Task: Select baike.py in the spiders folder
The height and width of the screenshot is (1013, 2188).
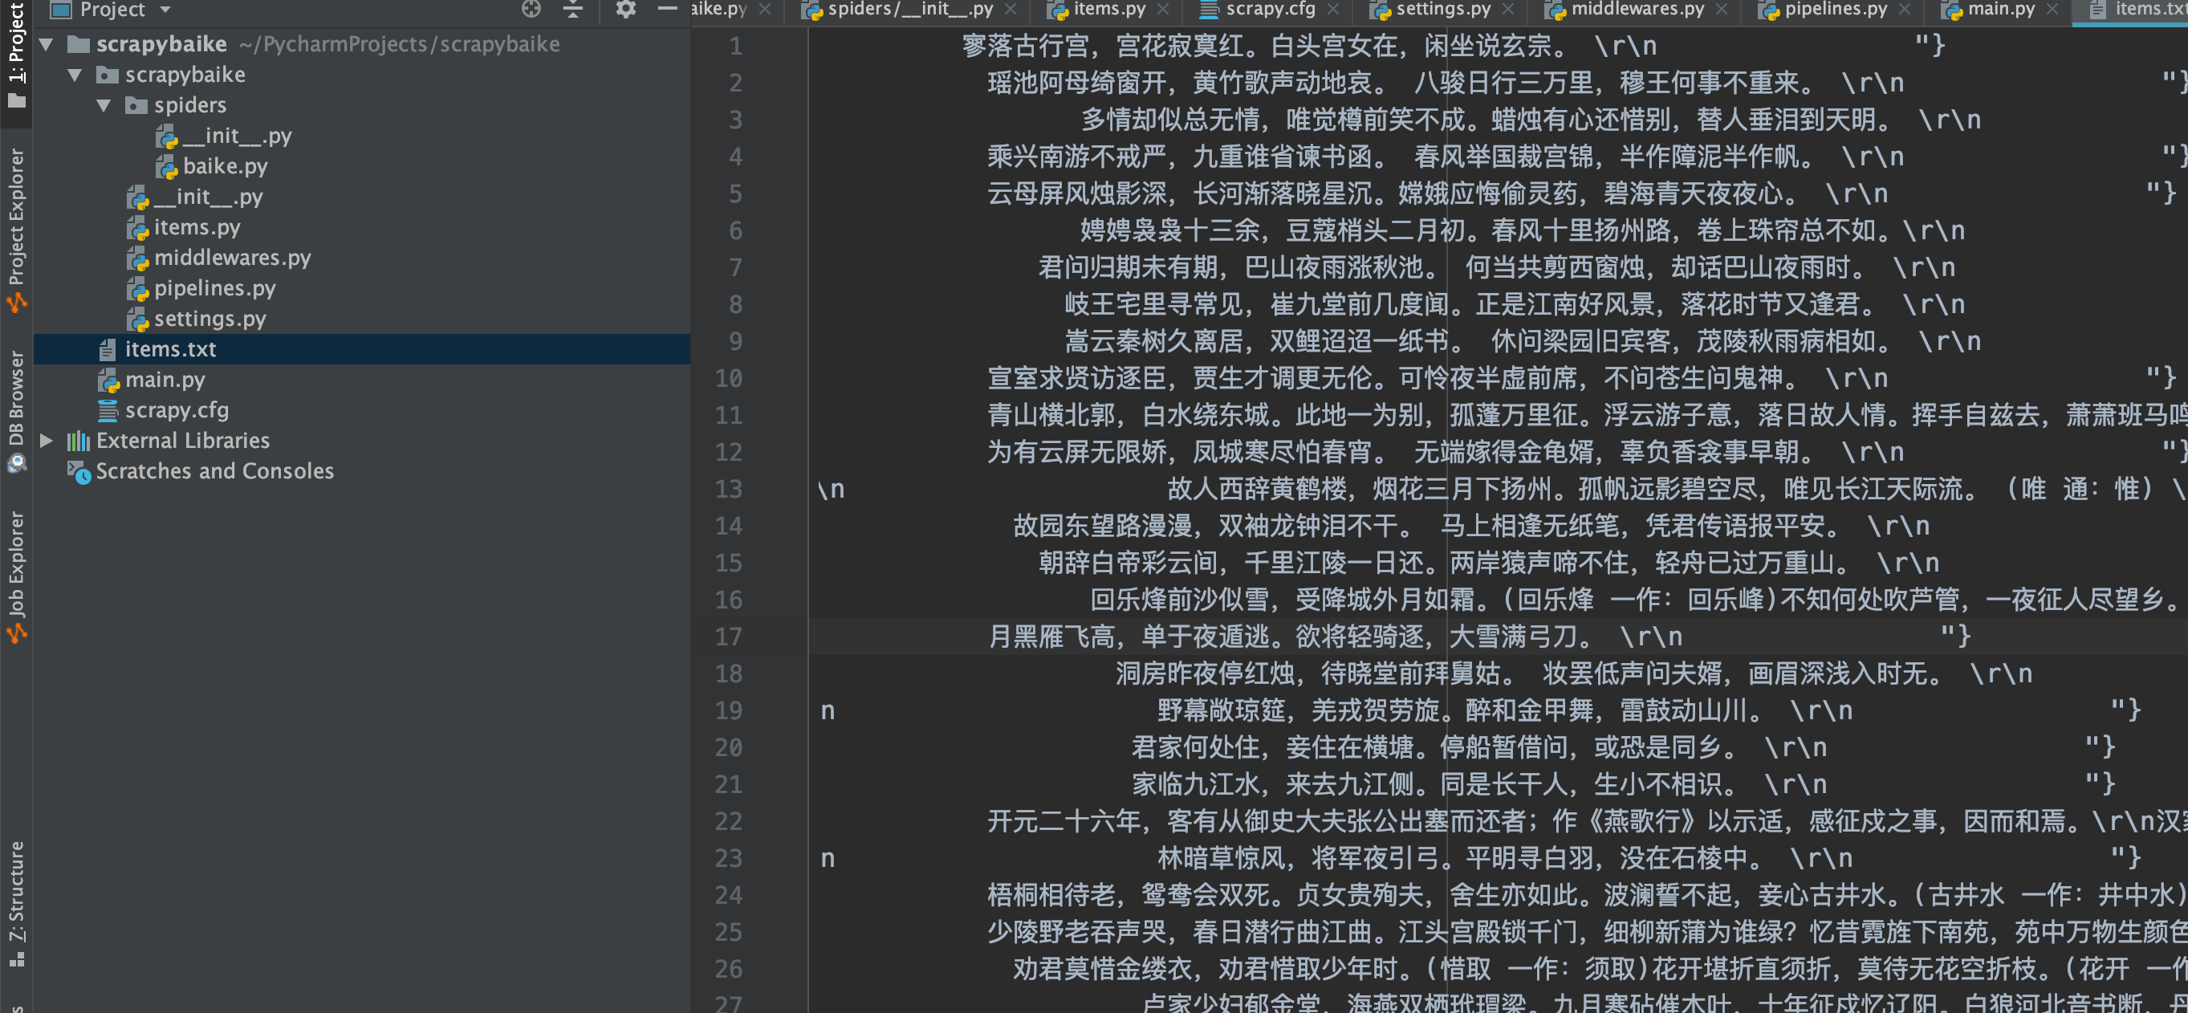Action: 225,166
